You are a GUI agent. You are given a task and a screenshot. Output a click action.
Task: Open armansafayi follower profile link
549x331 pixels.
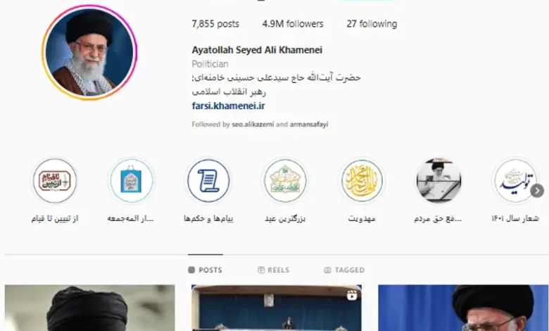point(309,125)
